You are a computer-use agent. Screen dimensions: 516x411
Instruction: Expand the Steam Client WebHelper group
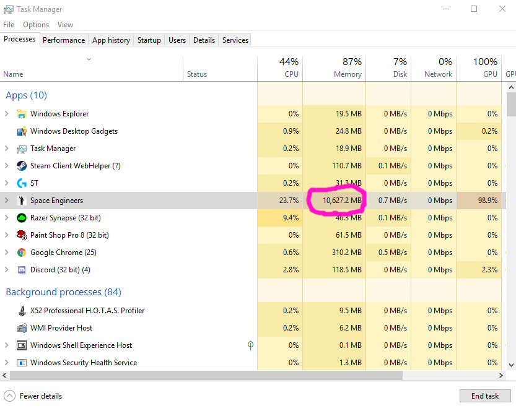(x=7, y=166)
